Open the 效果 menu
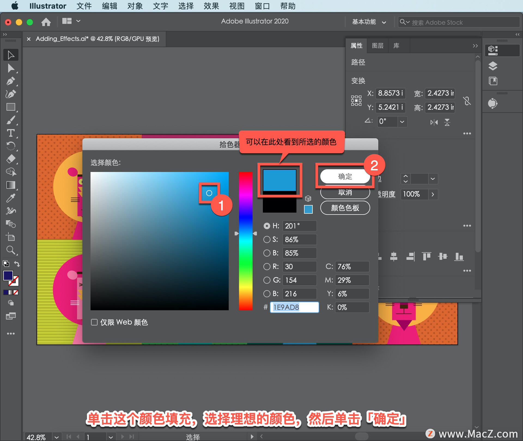Image resolution: width=523 pixels, height=441 pixels. [211, 6]
